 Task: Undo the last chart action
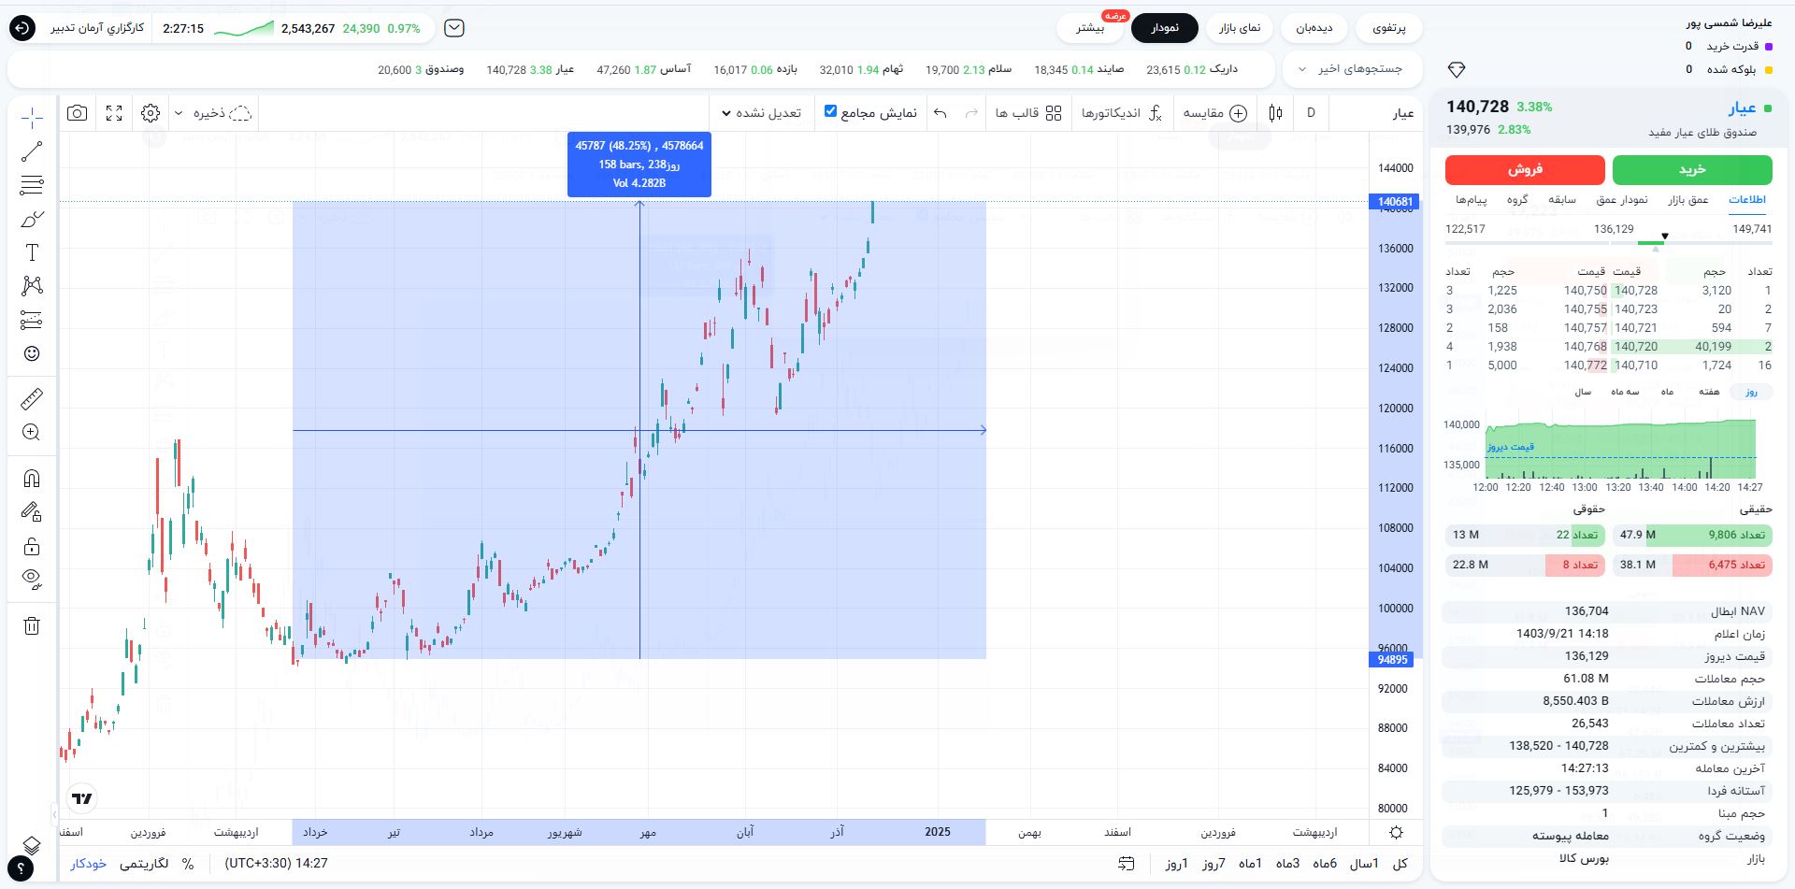tap(941, 113)
